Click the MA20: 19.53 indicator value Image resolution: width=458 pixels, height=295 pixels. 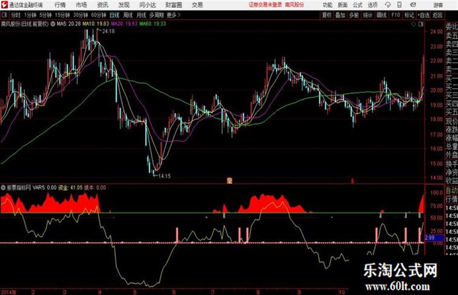point(124,24)
